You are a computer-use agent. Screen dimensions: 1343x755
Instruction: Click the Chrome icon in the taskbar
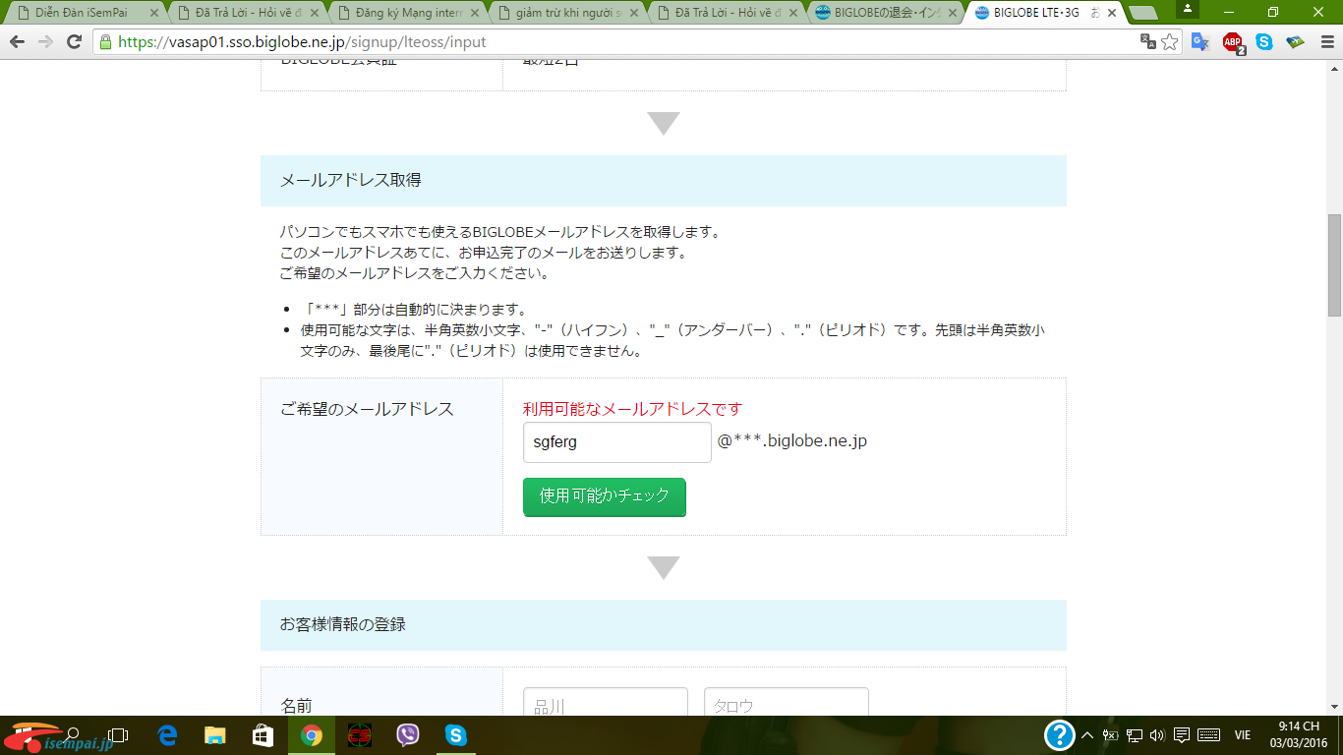pyautogui.click(x=311, y=734)
